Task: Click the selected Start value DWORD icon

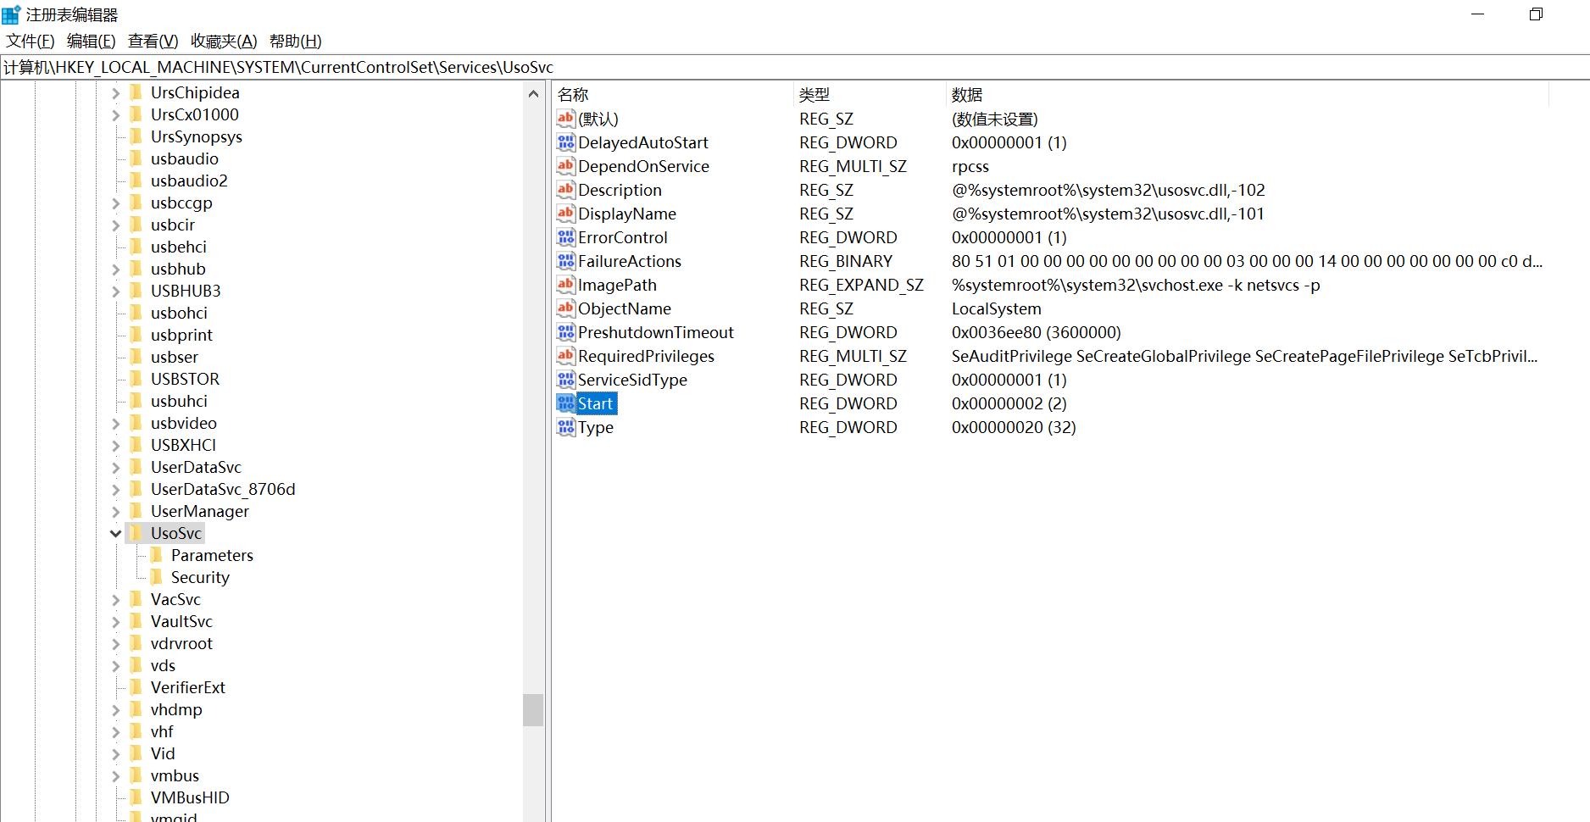Action: click(565, 403)
